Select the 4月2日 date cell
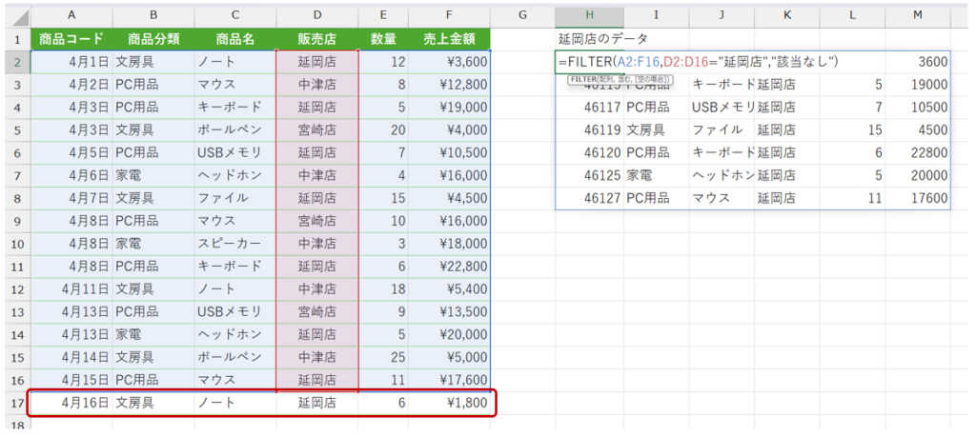Image resolution: width=976 pixels, height=437 pixels. click(x=71, y=85)
